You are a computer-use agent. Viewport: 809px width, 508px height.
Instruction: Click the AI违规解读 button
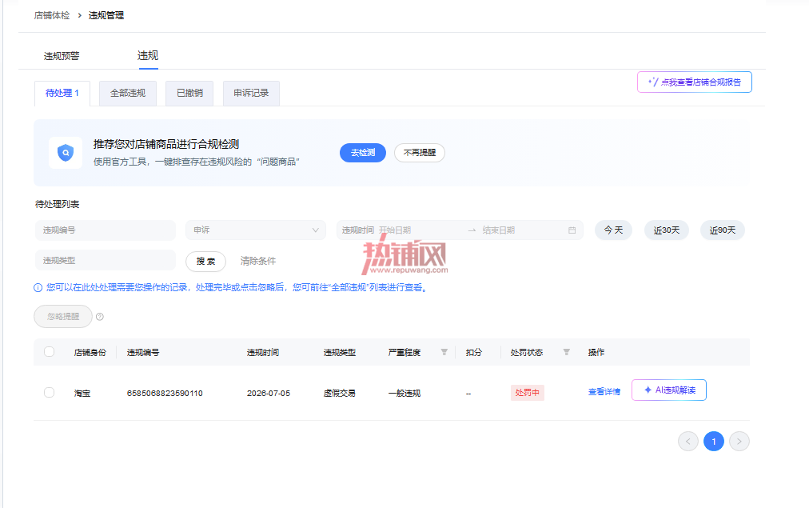(x=668, y=390)
